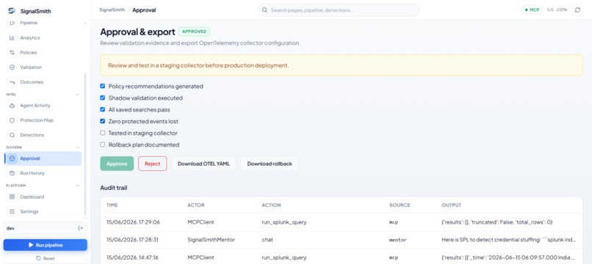
Task: Click the 15/06/2026, 14:47:16 timestamp
Action: pyautogui.click(x=133, y=257)
